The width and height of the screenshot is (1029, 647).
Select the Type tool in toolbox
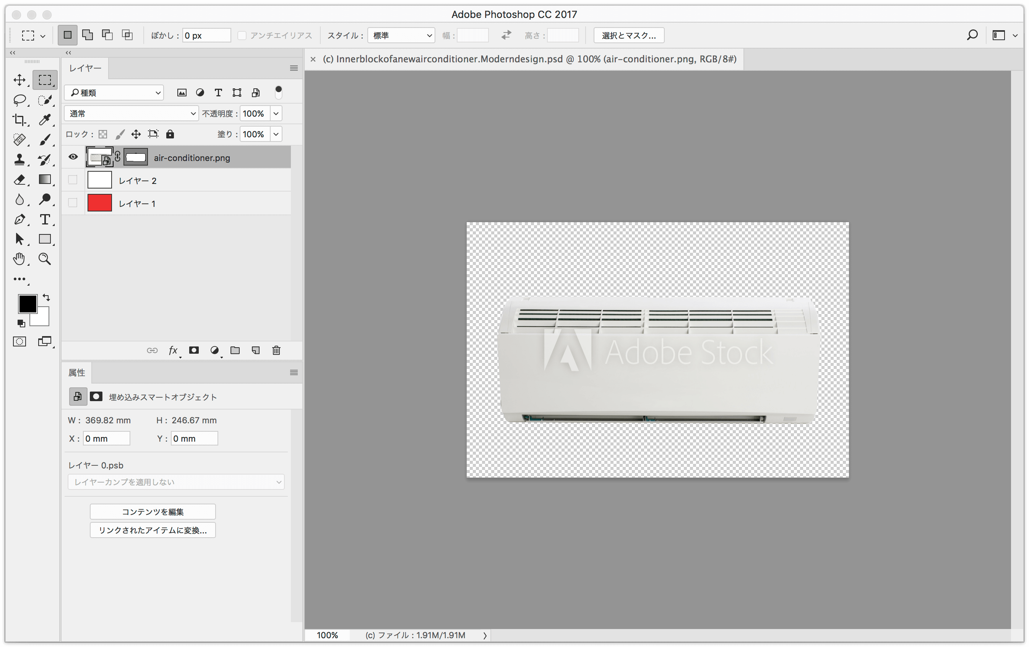[x=45, y=219]
